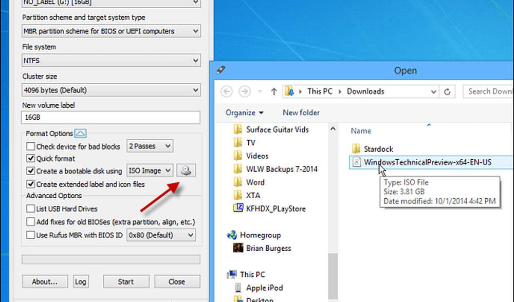Screen dimensions: 514x302
Task: Click the Rufus progress bar
Action: pos(111,259)
